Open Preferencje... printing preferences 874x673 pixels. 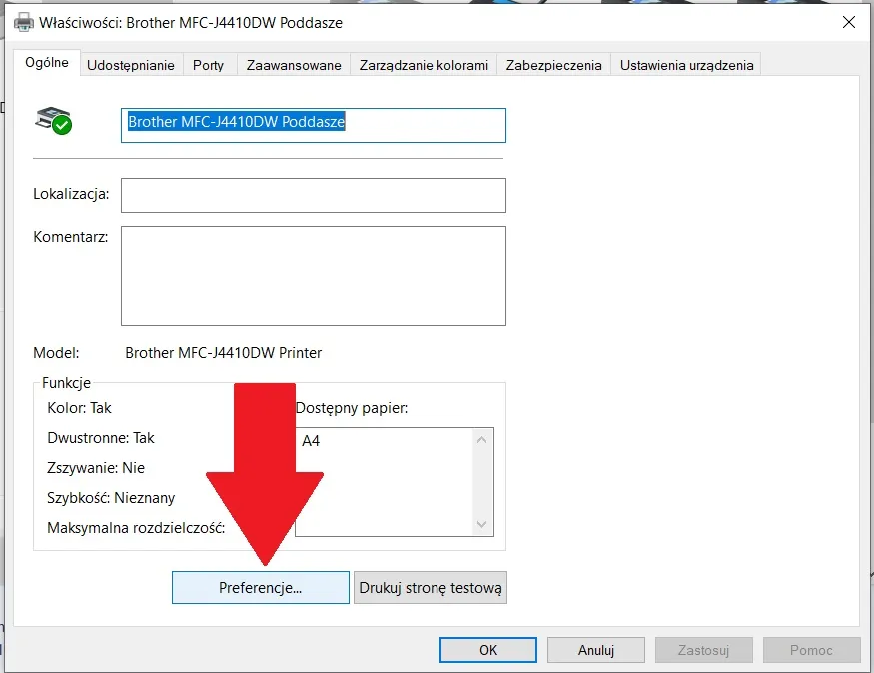[x=260, y=588]
